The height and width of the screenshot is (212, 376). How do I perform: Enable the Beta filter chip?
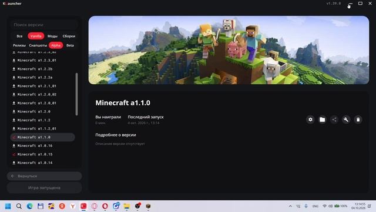point(70,45)
